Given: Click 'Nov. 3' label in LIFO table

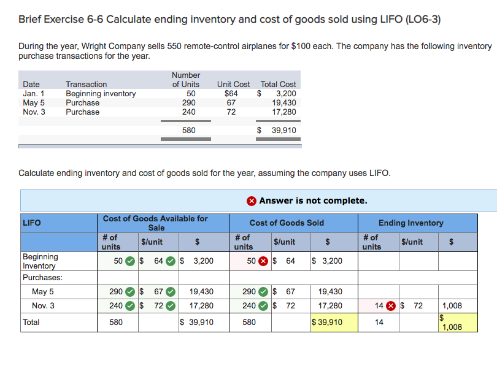Looking at the screenshot, I should (x=43, y=306).
